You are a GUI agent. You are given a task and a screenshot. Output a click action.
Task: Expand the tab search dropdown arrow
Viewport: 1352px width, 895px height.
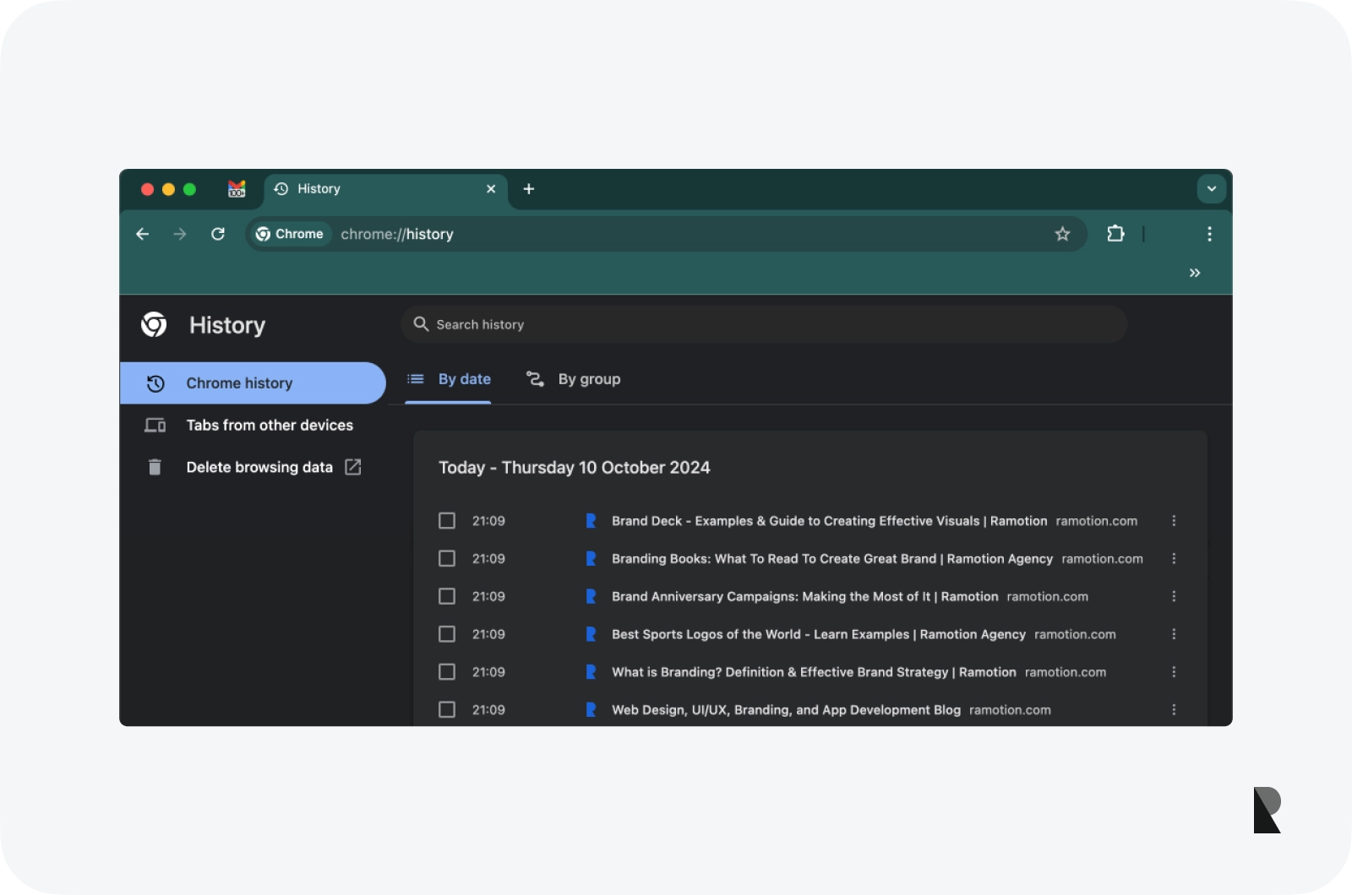[x=1211, y=189]
